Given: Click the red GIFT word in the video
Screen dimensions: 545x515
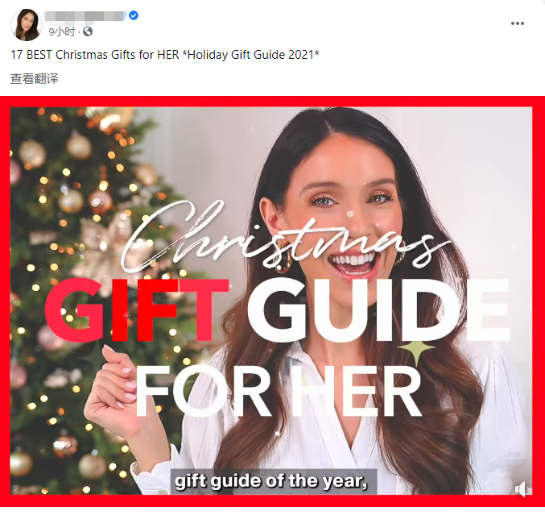Looking at the screenshot, I should pos(135,309).
